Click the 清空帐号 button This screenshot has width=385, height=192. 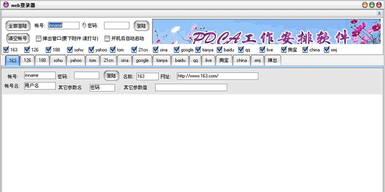[x=18, y=38]
